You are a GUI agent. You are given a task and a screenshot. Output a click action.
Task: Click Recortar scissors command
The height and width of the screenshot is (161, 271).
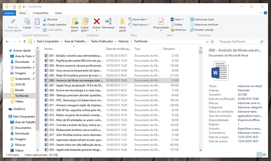coord(50,19)
